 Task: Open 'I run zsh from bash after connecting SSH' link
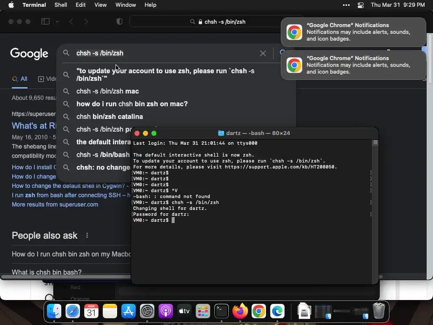[71, 195]
